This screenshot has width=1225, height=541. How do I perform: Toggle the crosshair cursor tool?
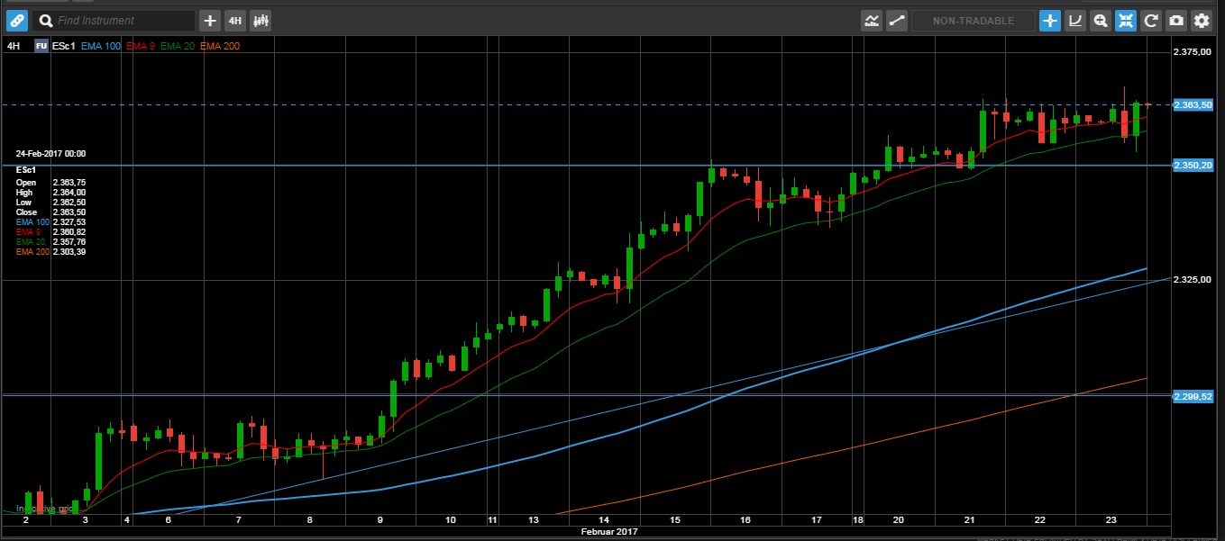(1050, 20)
